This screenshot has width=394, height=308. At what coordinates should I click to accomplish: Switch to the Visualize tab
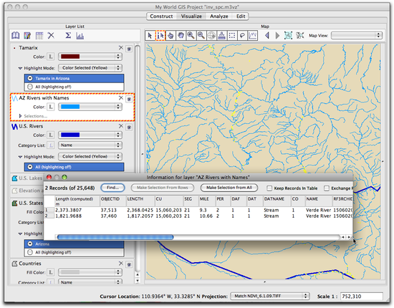coord(191,16)
